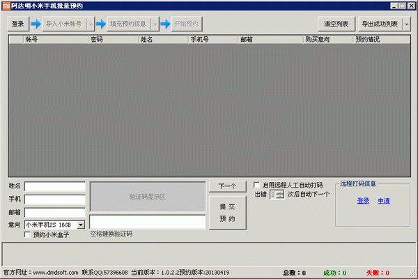Click the blue arrow after 登录 button

pos(35,24)
